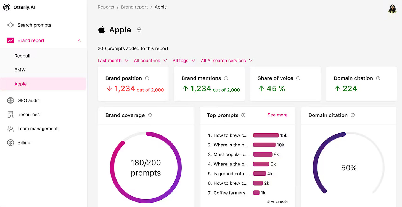Click See more under Top prompts
This screenshot has width=402, height=207.
(x=277, y=115)
